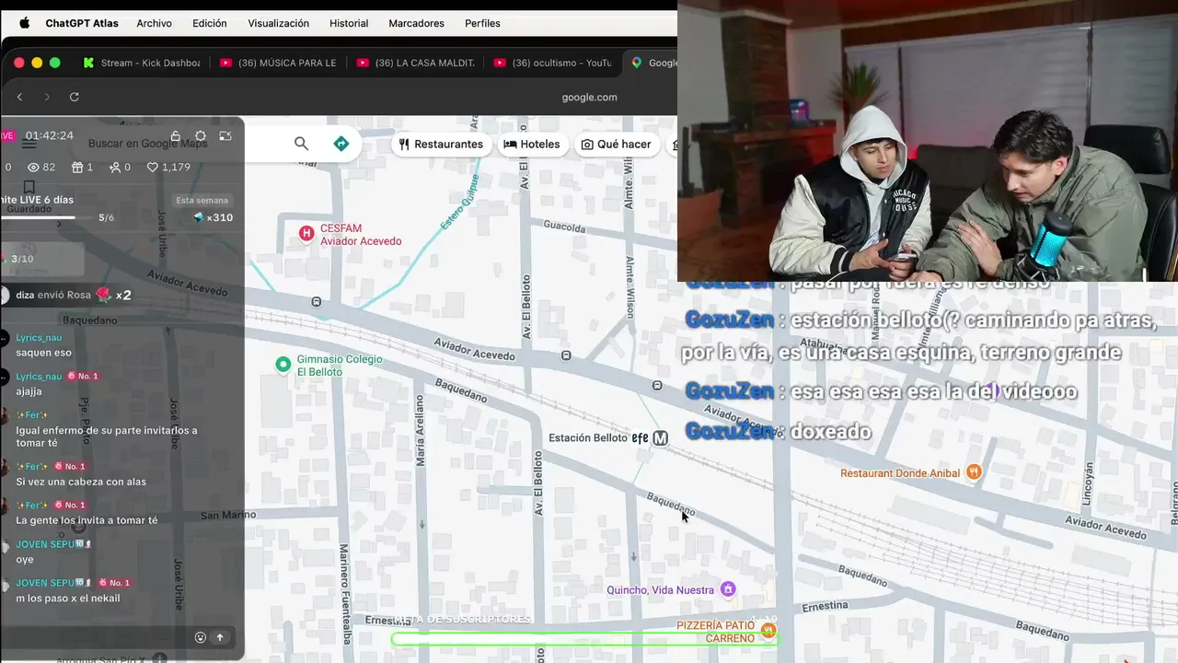This screenshot has height=663, width=1178.
Task: Click the Esta semana label
Action: [202, 201]
